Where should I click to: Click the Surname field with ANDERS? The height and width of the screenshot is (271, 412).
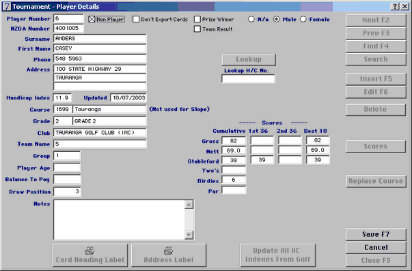(x=100, y=39)
